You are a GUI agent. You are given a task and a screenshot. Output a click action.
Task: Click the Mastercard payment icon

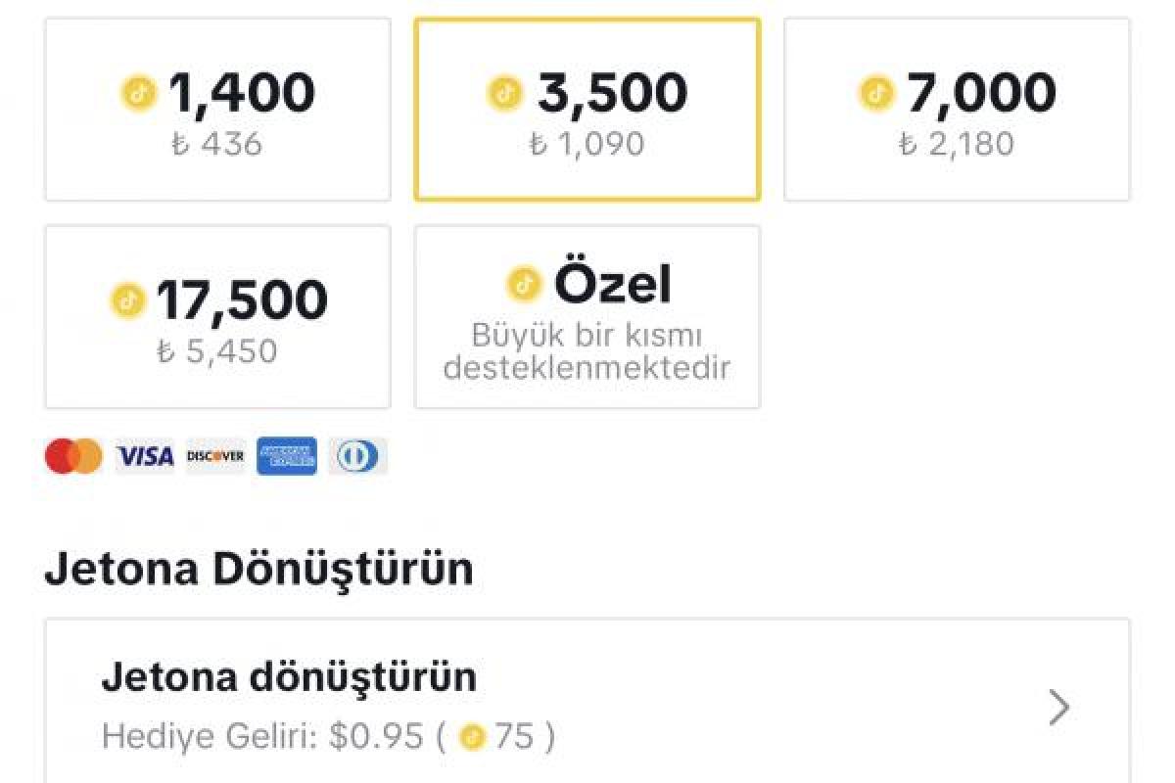click(x=73, y=456)
